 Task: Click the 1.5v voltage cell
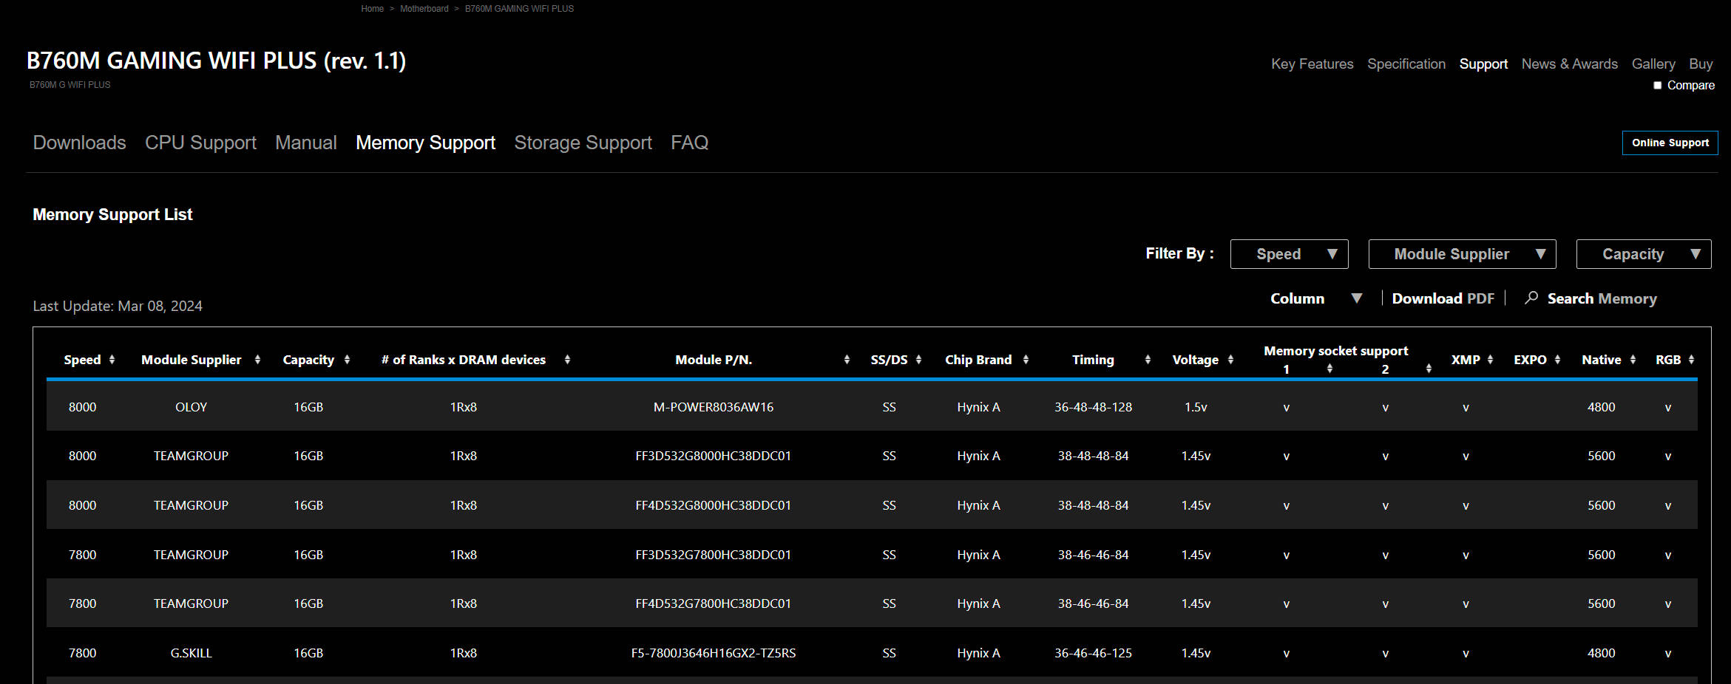1196,407
